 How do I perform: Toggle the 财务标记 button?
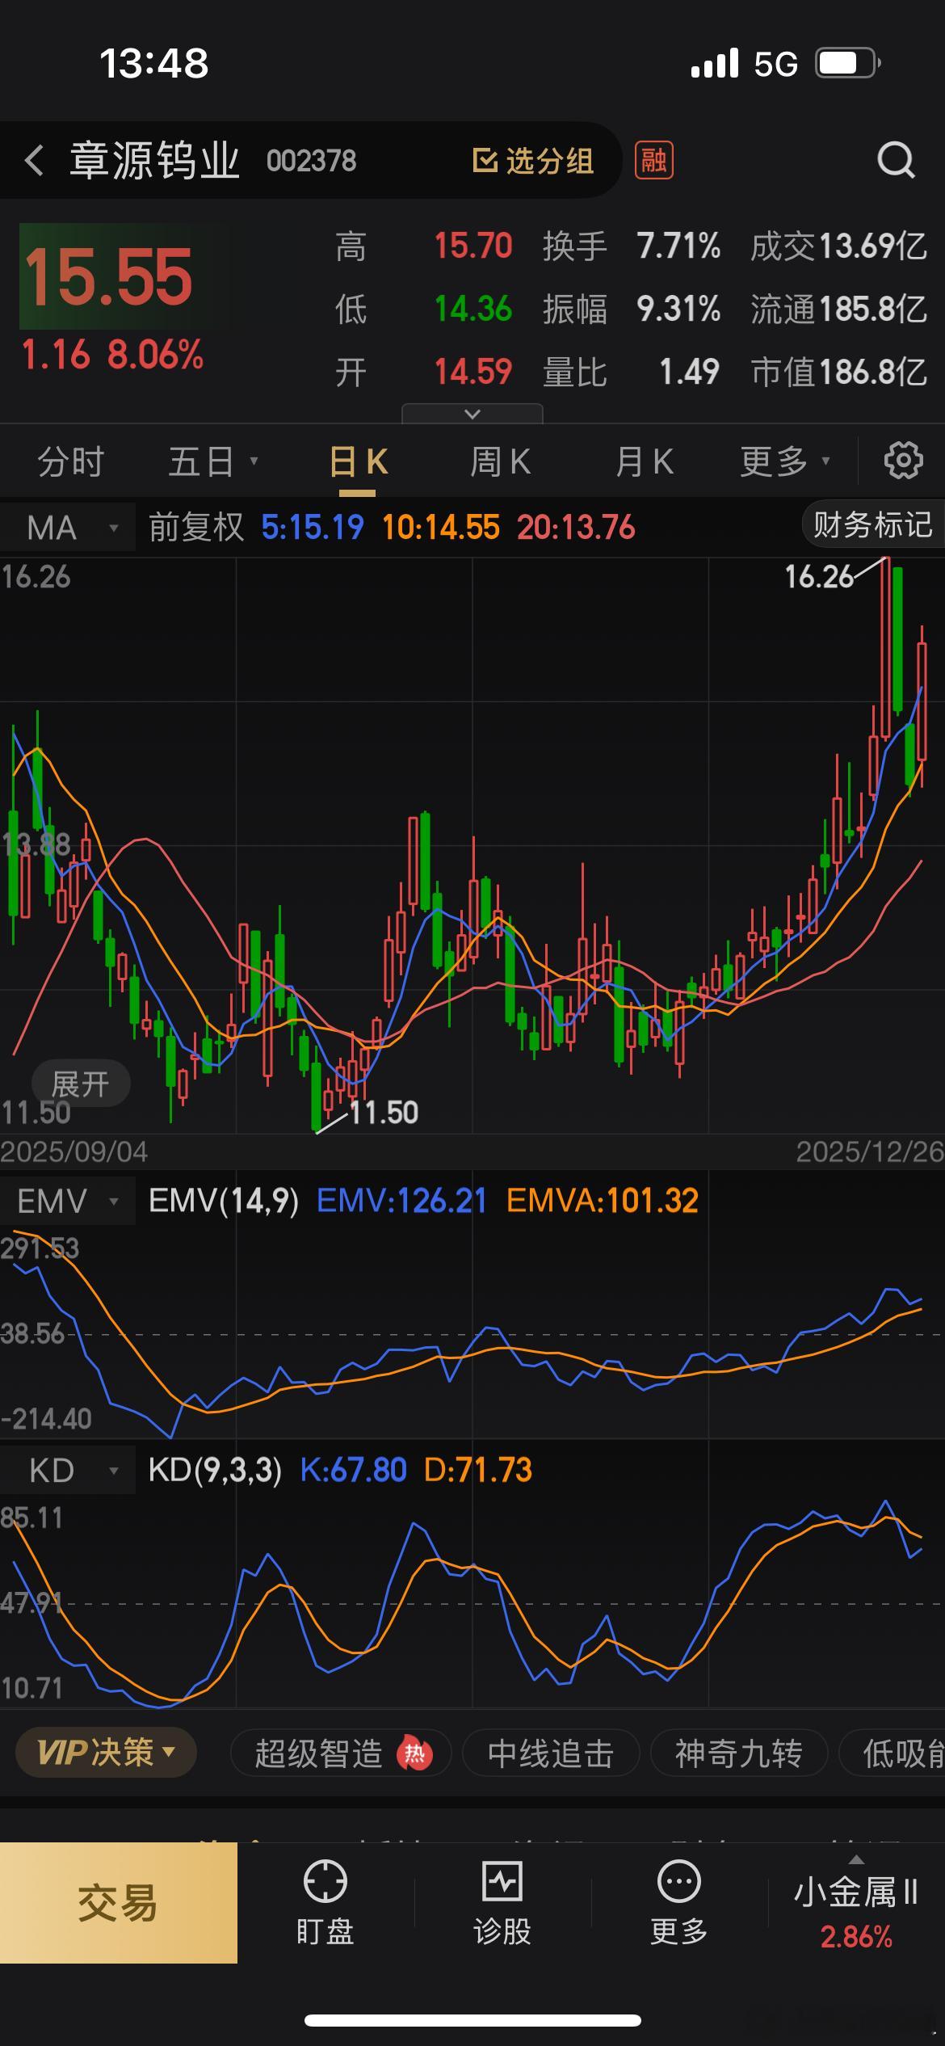click(x=873, y=524)
